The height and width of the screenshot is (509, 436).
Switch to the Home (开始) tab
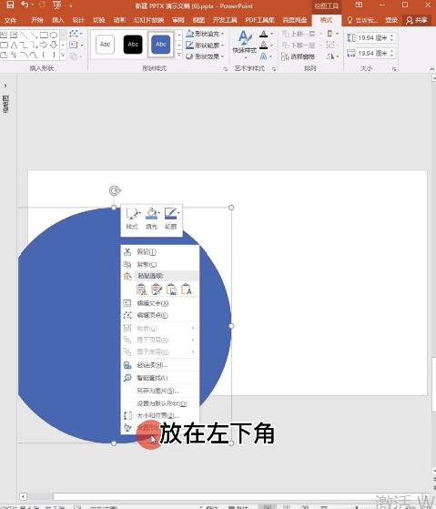pyautogui.click(x=37, y=20)
